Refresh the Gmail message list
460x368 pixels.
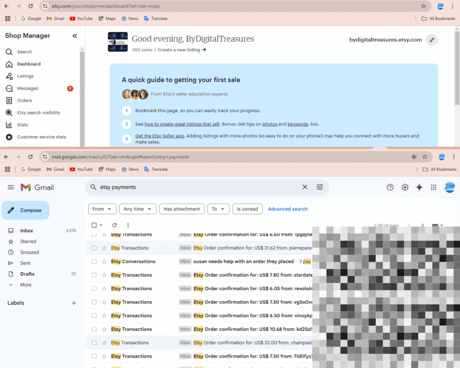[115, 225]
